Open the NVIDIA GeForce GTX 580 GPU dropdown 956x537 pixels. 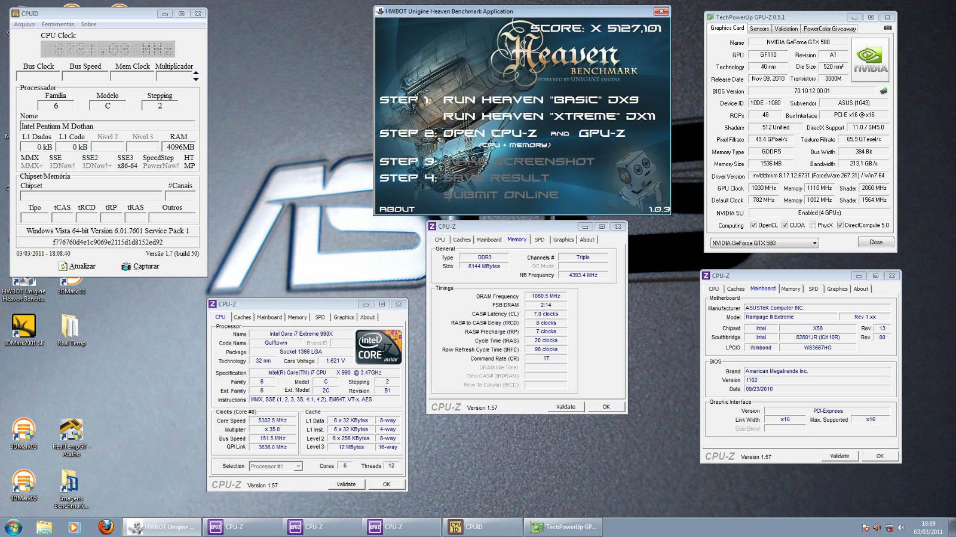pyautogui.click(x=764, y=243)
